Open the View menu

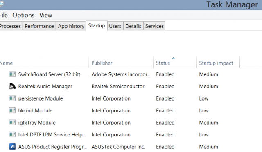point(46,15)
